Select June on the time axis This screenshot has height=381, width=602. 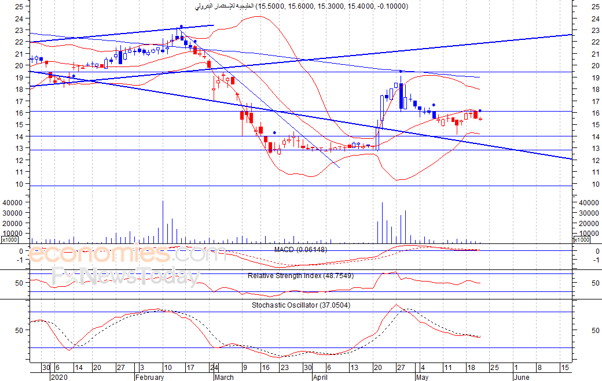pyautogui.click(x=521, y=378)
